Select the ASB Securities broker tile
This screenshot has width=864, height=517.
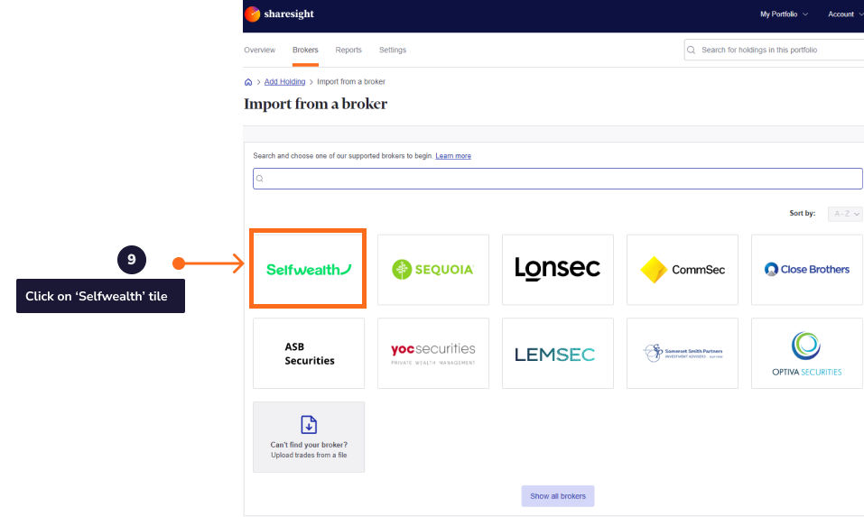click(x=309, y=354)
